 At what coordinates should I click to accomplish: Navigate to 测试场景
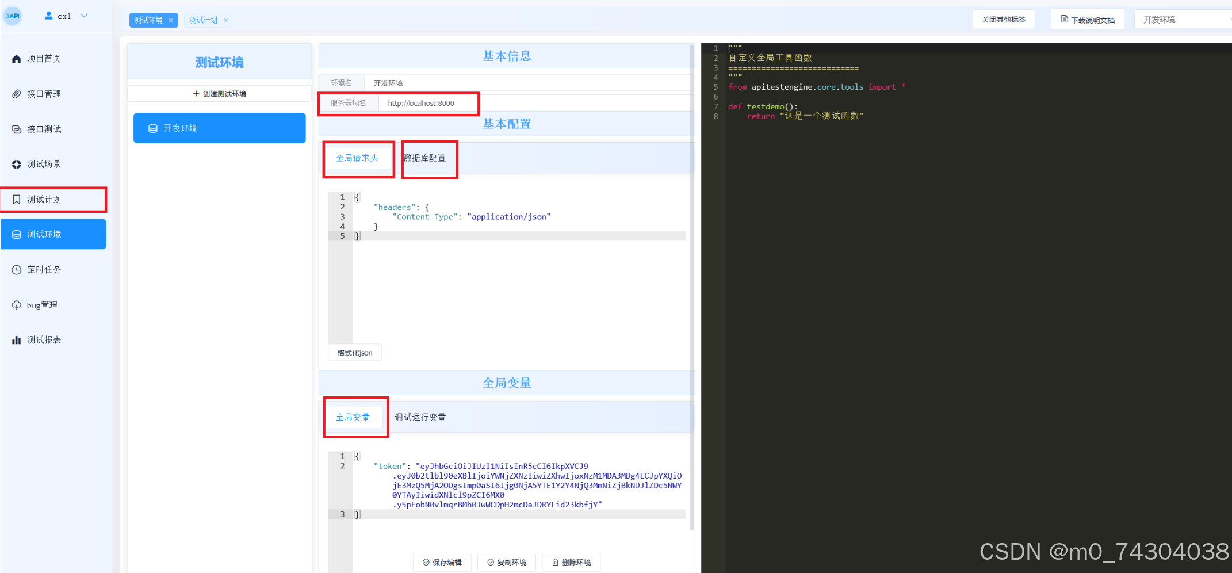43,164
